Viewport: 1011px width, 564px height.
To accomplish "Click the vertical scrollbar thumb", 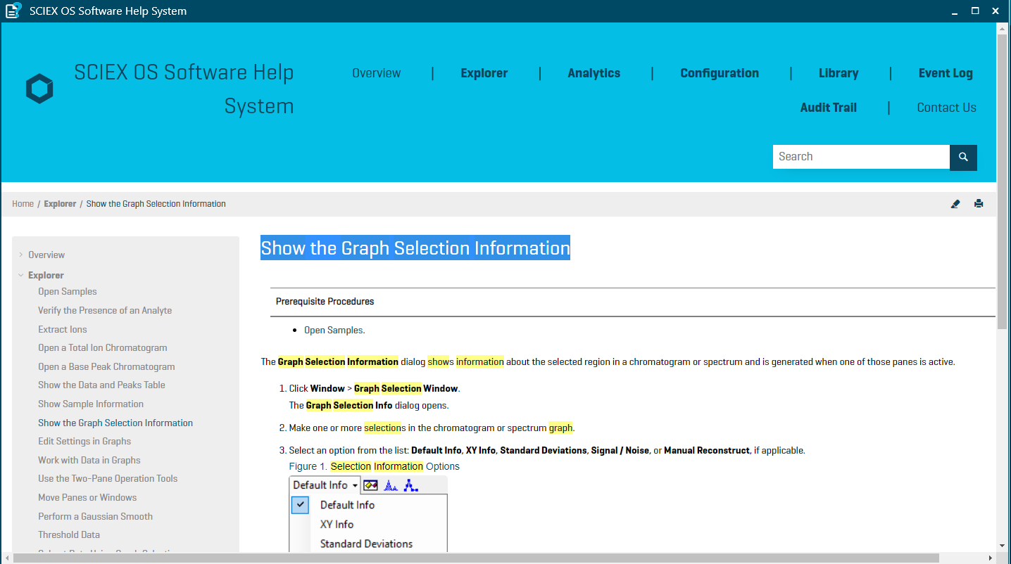I will [x=1003, y=181].
